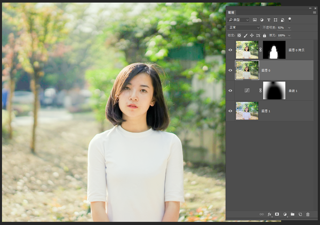Lock all attributes with padlock icon
The image size is (320, 225).
pos(265,35)
